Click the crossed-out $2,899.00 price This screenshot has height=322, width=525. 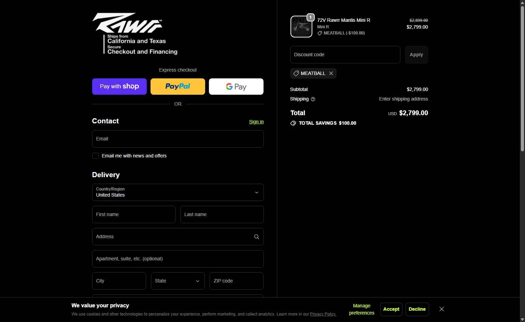click(419, 20)
